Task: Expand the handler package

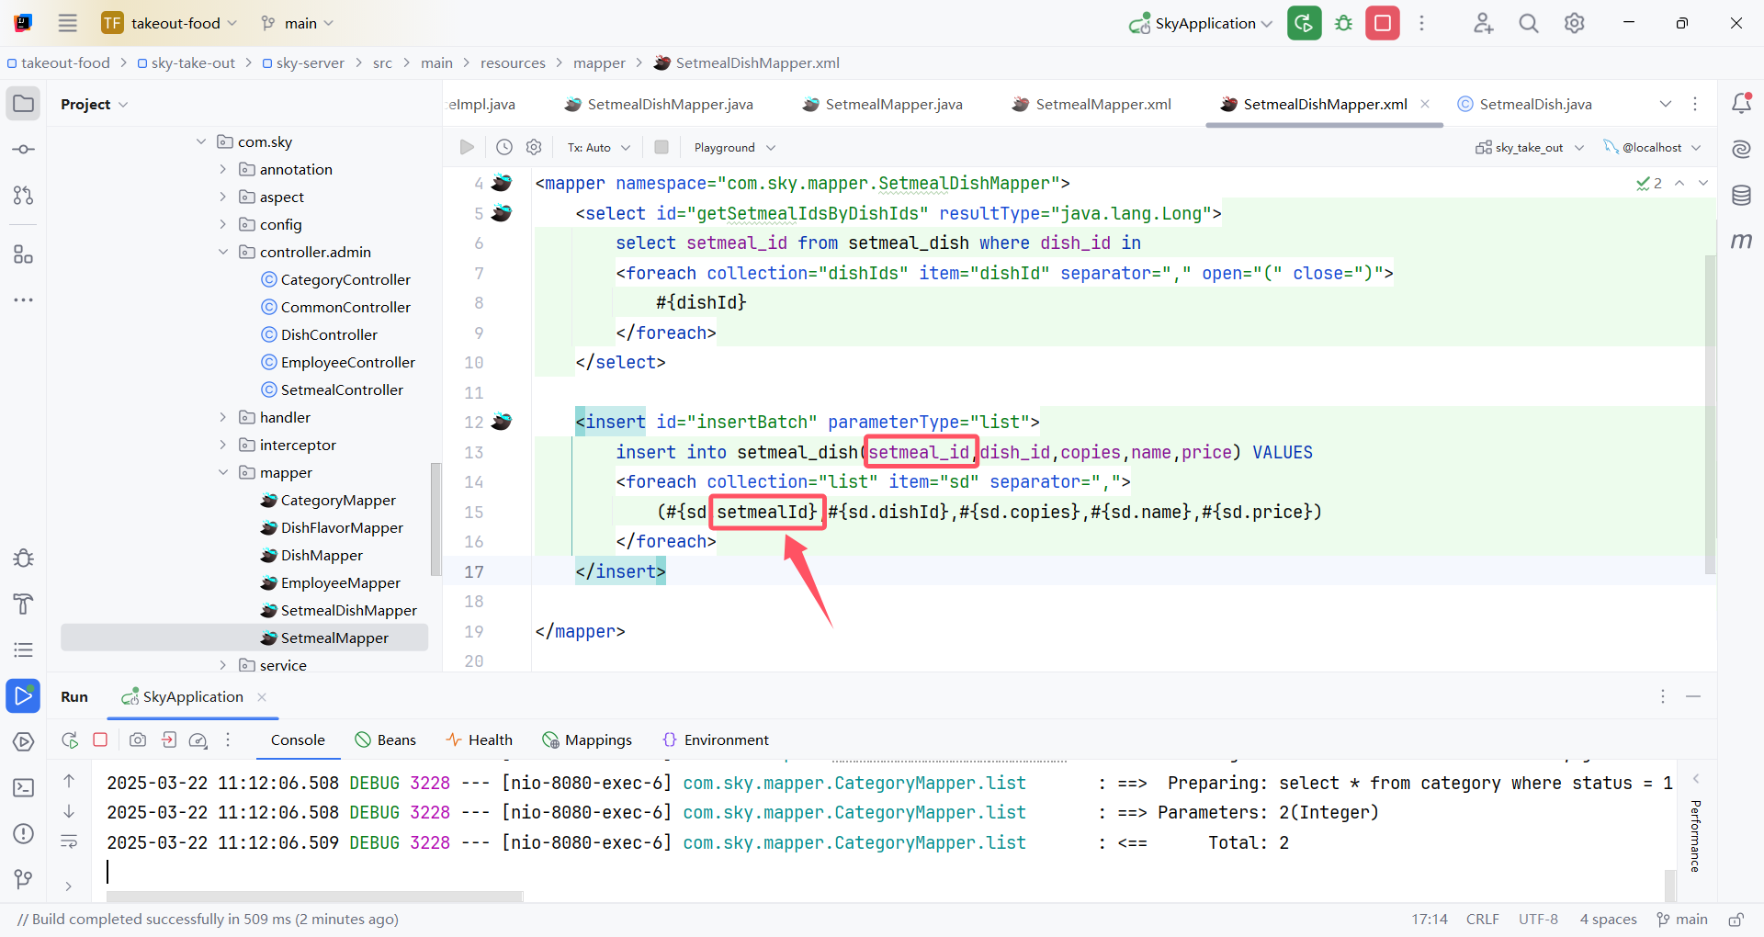Action: (223, 417)
